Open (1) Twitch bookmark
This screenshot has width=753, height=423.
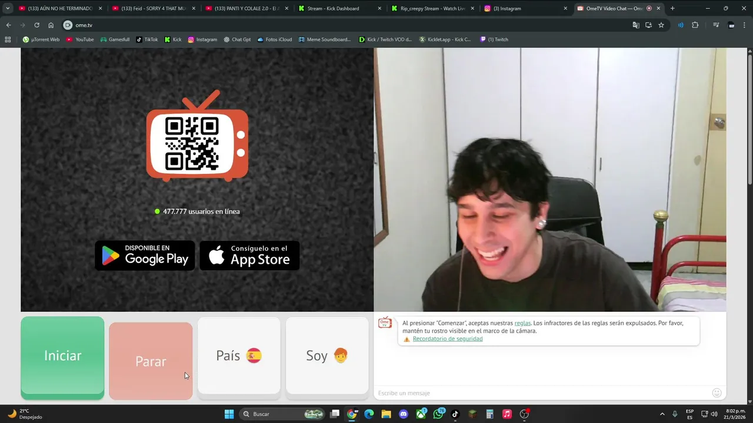tap(494, 39)
